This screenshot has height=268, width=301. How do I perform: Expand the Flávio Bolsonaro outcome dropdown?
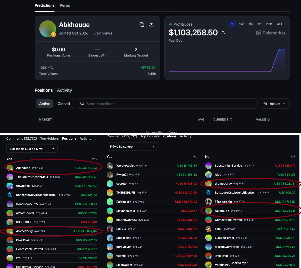point(132,146)
